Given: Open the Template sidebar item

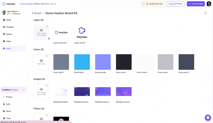Looking at the screenshot, I should click(14, 27).
